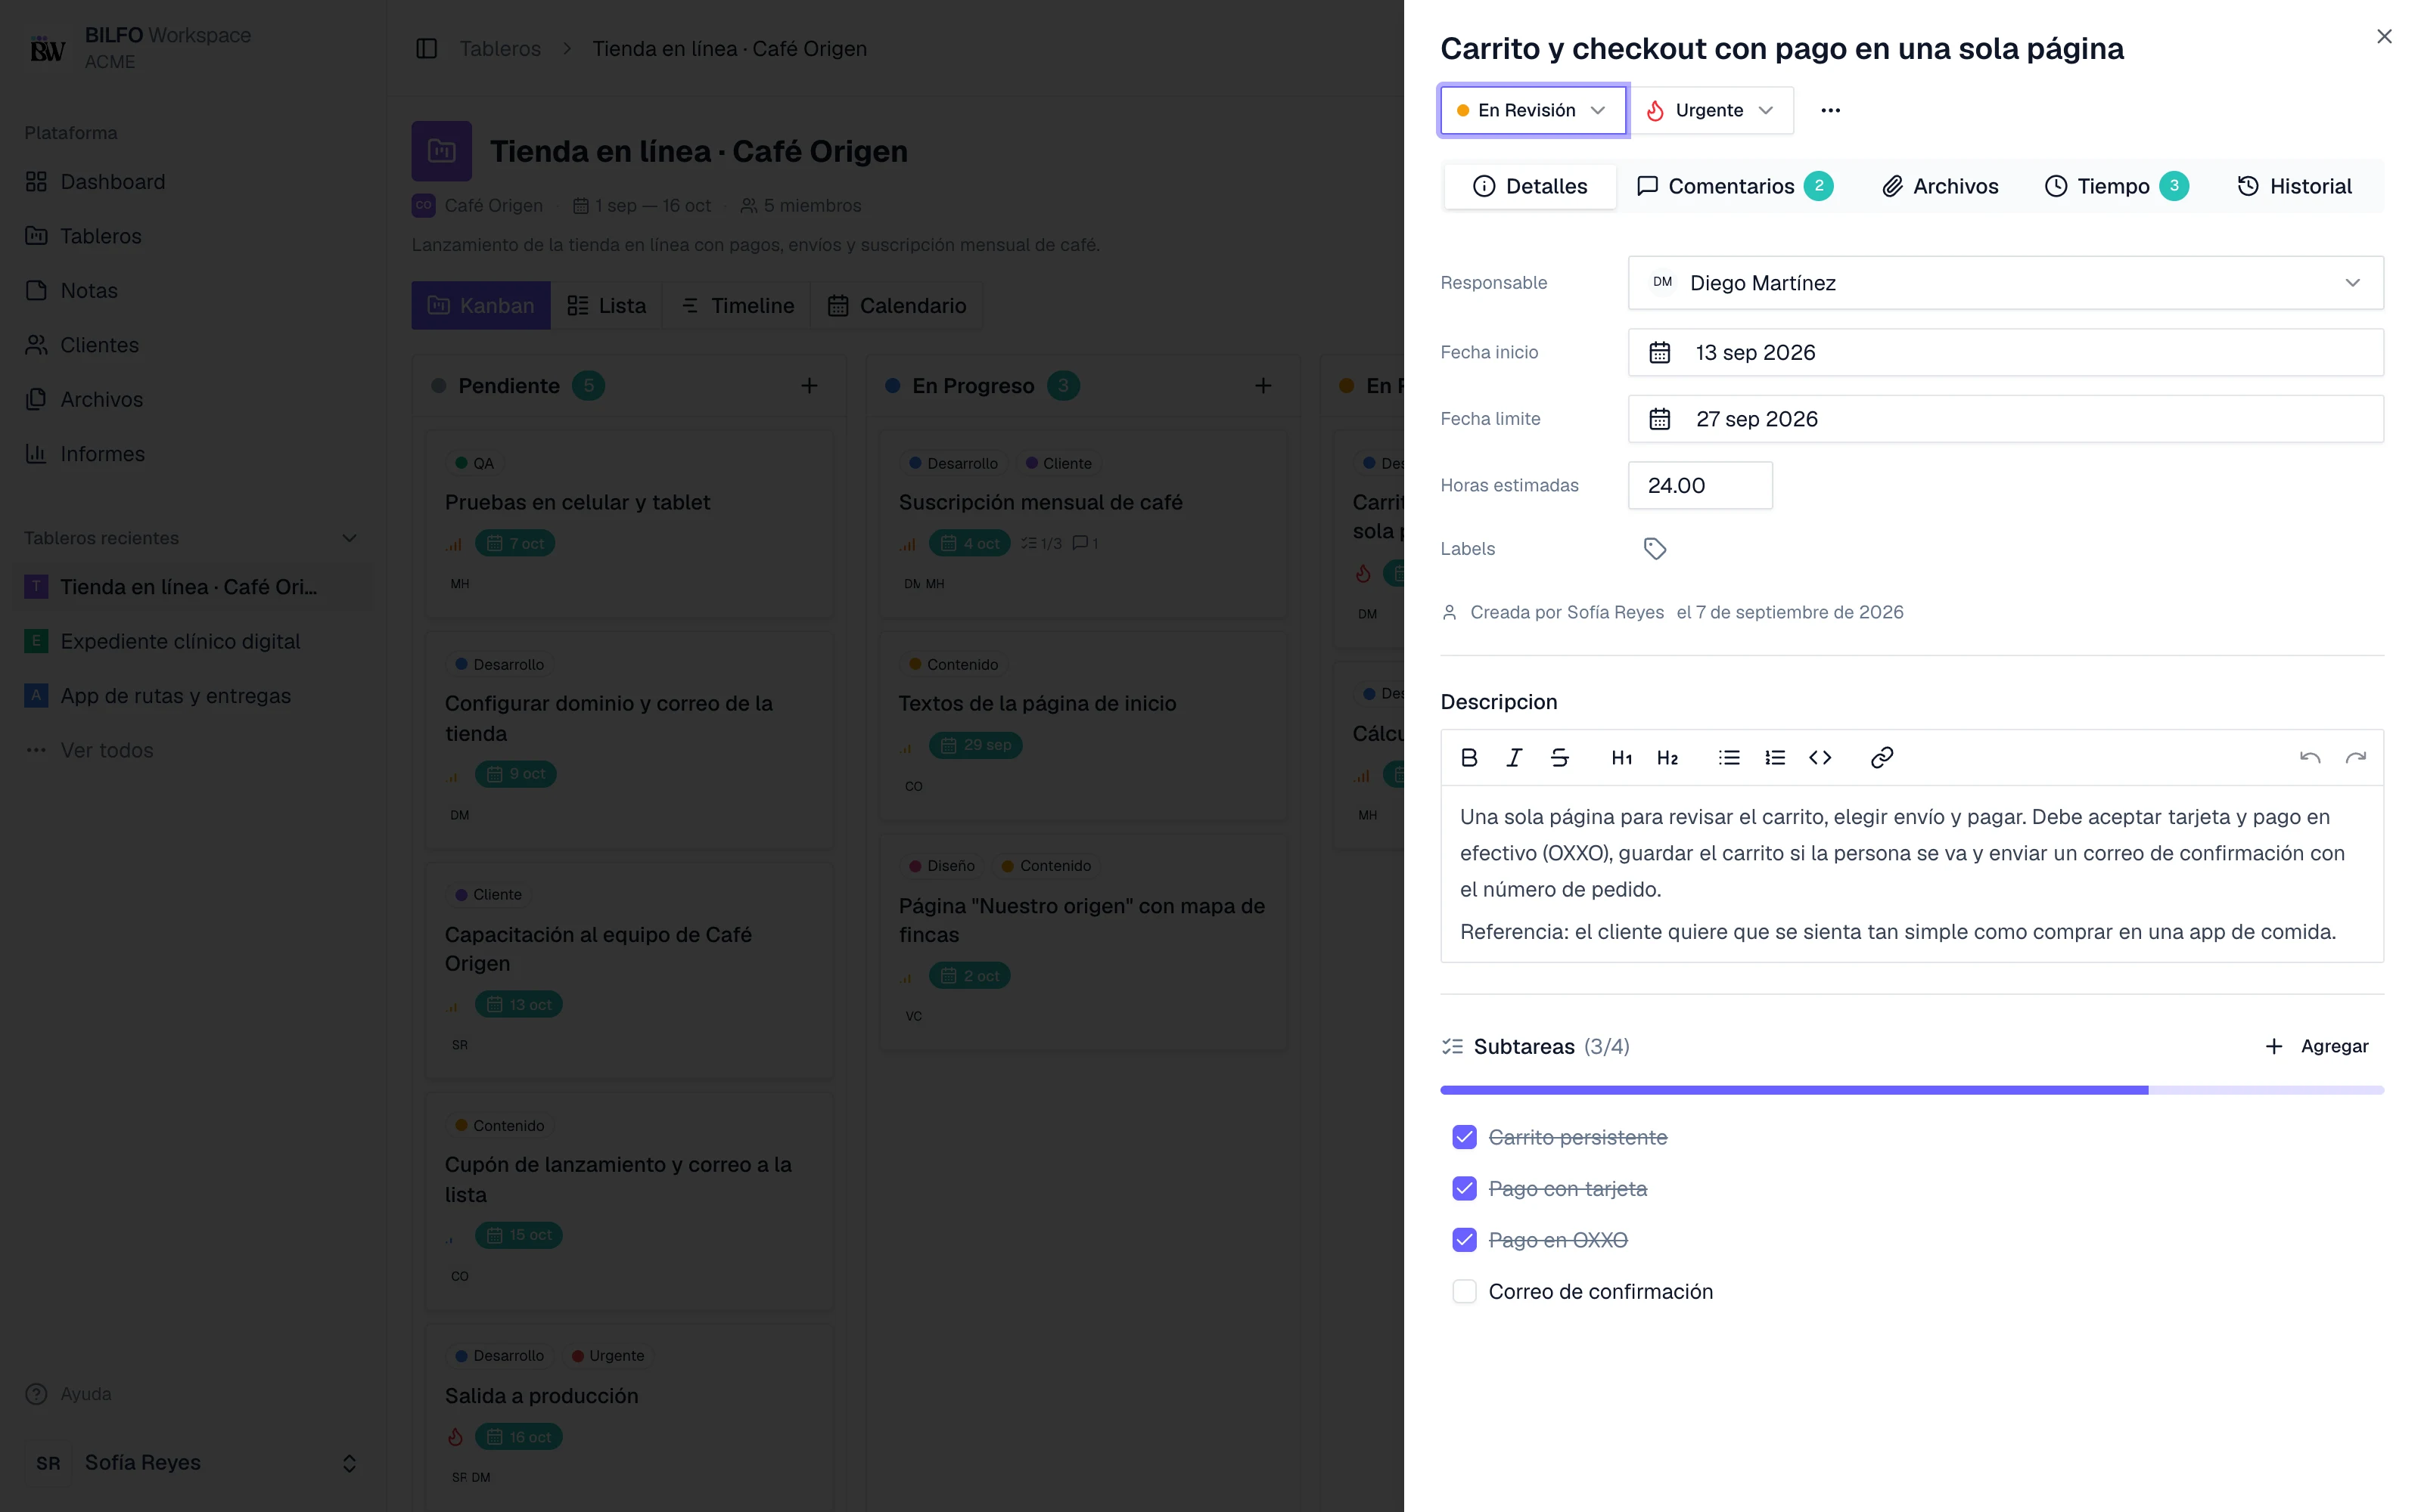Open the Sofía Reyes user menu

coord(193,1463)
